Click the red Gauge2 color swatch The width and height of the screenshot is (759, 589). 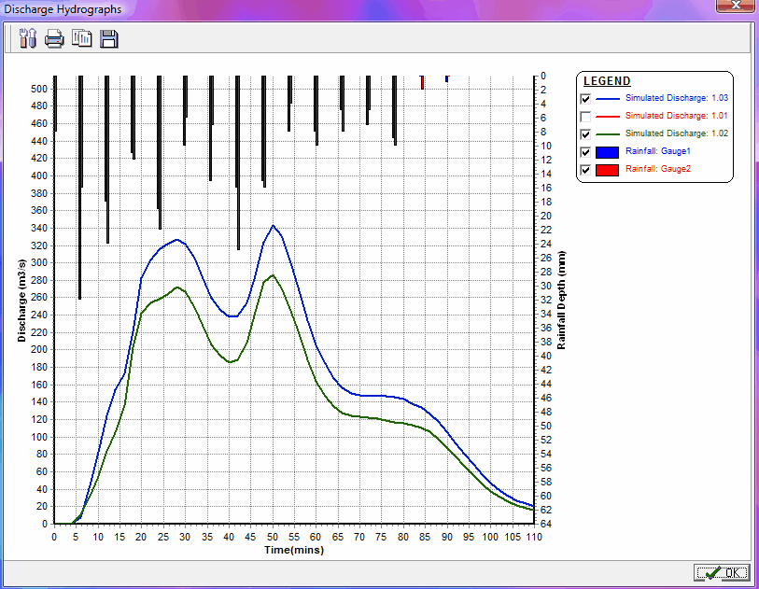pos(608,170)
